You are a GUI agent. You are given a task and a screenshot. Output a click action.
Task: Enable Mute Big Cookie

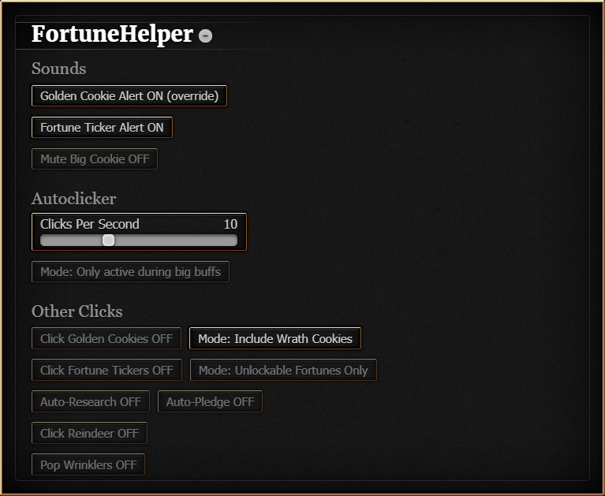coord(95,159)
